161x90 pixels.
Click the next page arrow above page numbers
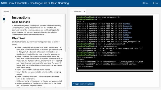(4, 17)
